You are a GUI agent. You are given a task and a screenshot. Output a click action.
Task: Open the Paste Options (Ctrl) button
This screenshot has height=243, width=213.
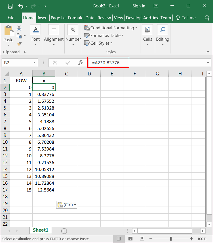coord(67,205)
